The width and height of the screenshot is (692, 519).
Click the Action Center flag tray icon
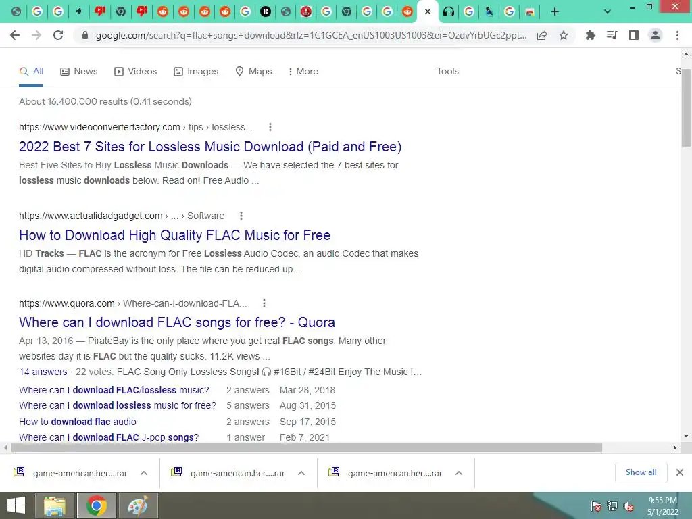[x=595, y=506]
